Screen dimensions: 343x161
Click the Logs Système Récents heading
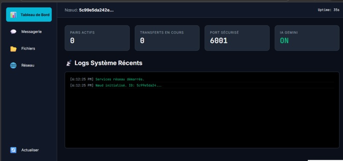(108, 63)
